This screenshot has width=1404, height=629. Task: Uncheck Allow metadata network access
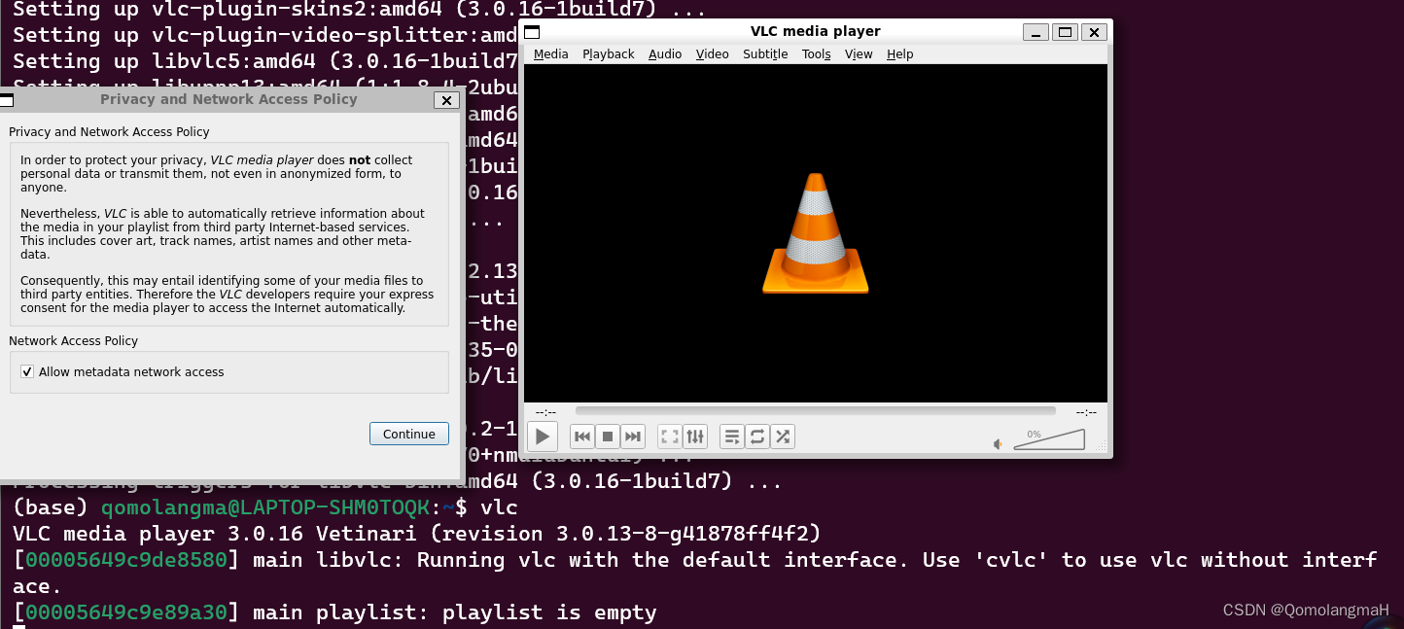(27, 372)
